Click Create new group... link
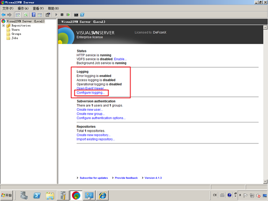268x201 pixels. (90, 114)
